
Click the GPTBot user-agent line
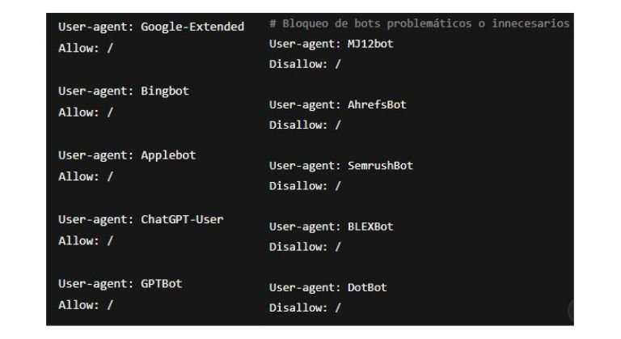120,283
